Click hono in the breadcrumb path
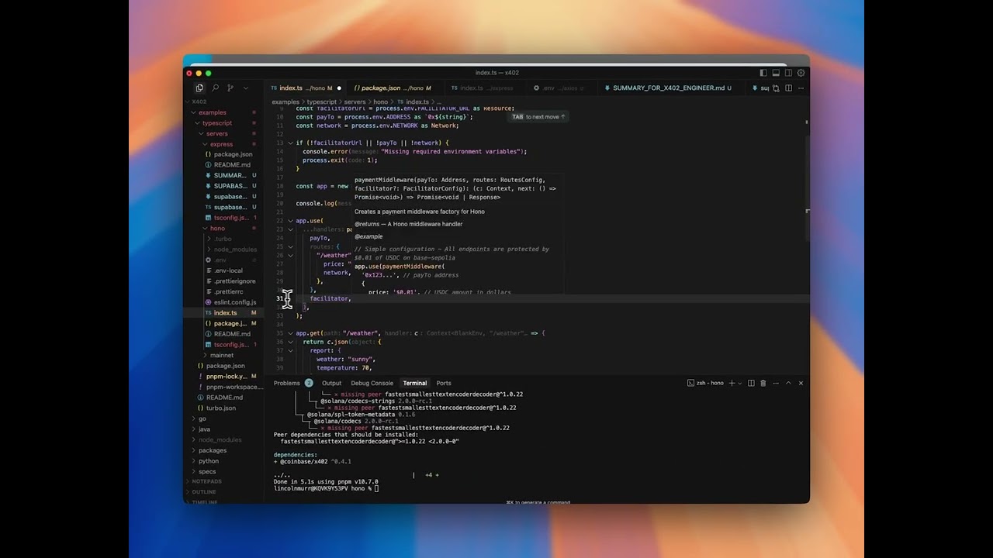 [379, 102]
